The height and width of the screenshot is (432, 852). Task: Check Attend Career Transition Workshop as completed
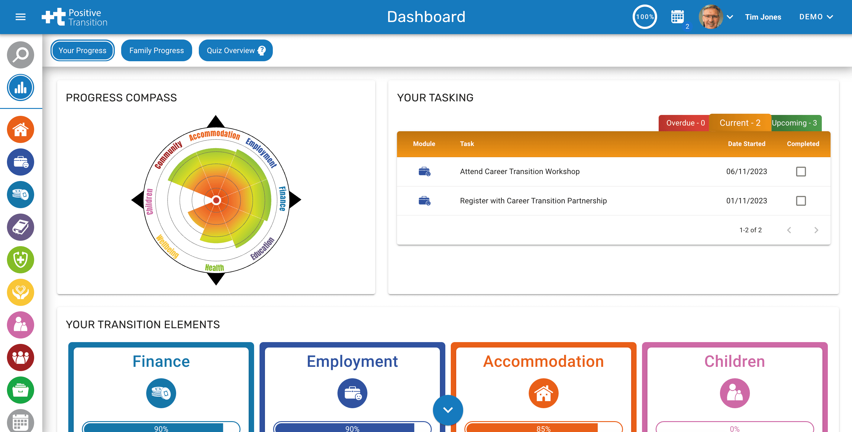[801, 171]
